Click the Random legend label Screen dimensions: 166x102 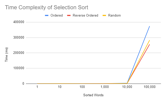click(x=114, y=15)
